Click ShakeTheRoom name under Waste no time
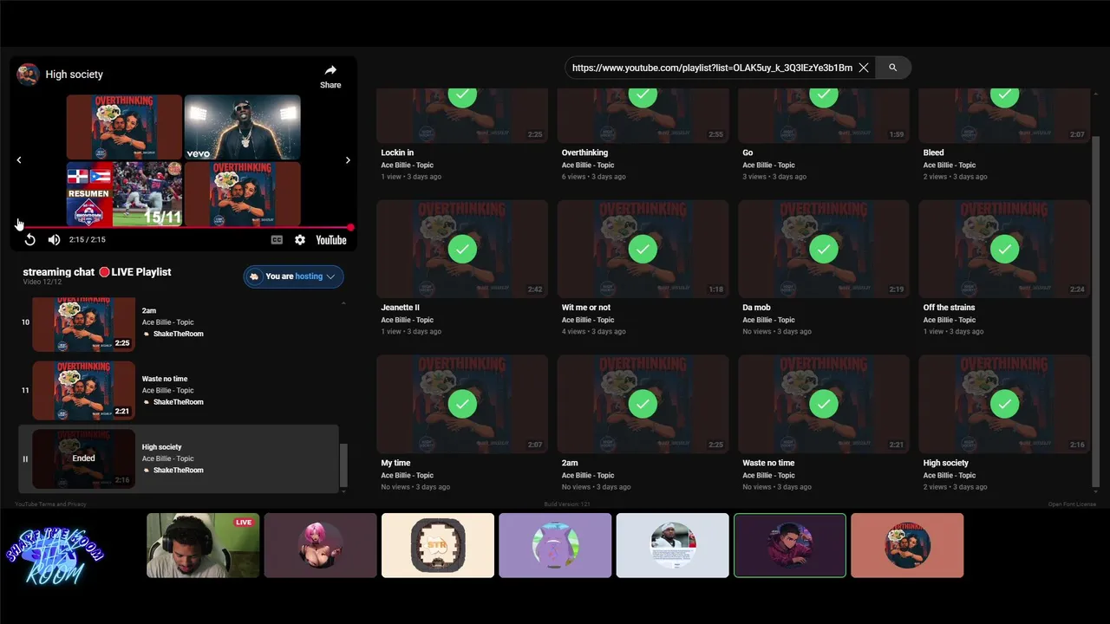Screen dimensions: 1110x624 [178, 402]
